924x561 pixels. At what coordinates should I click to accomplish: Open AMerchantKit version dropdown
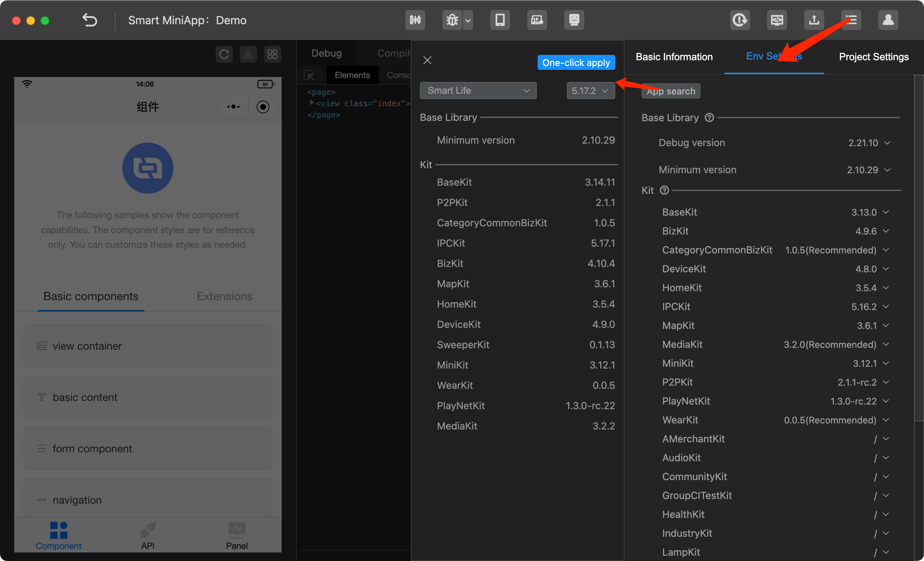(881, 439)
